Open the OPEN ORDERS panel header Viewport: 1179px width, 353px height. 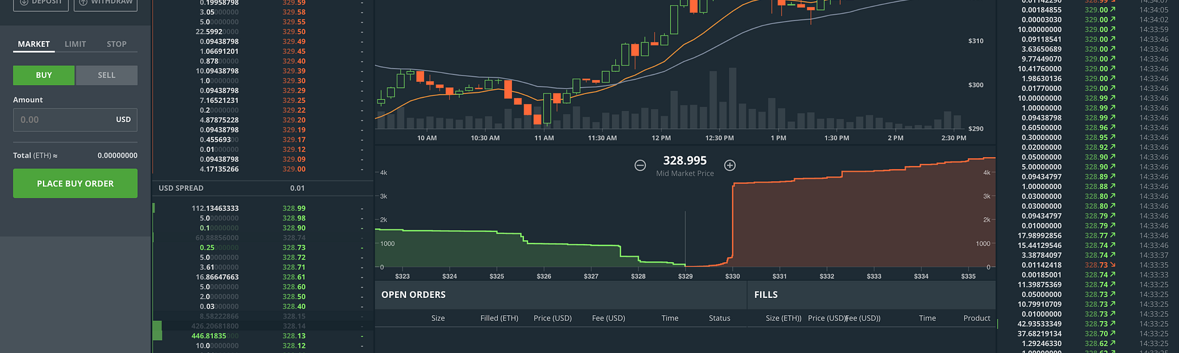(413, 295)
